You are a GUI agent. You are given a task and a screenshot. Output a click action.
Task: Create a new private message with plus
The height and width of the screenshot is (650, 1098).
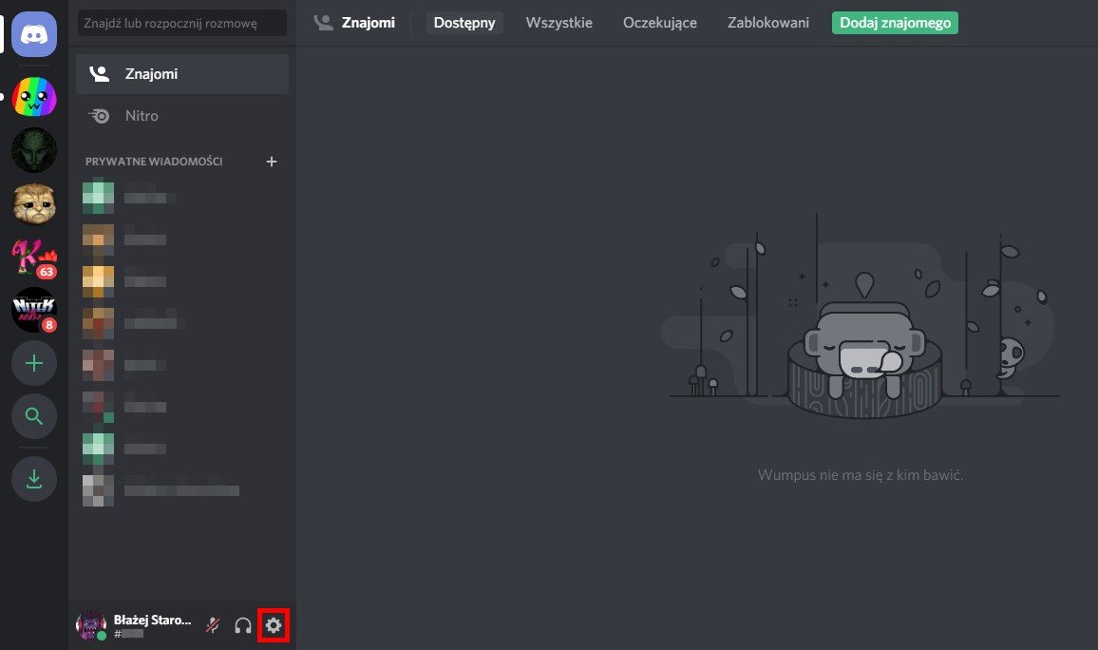[272, 162]
